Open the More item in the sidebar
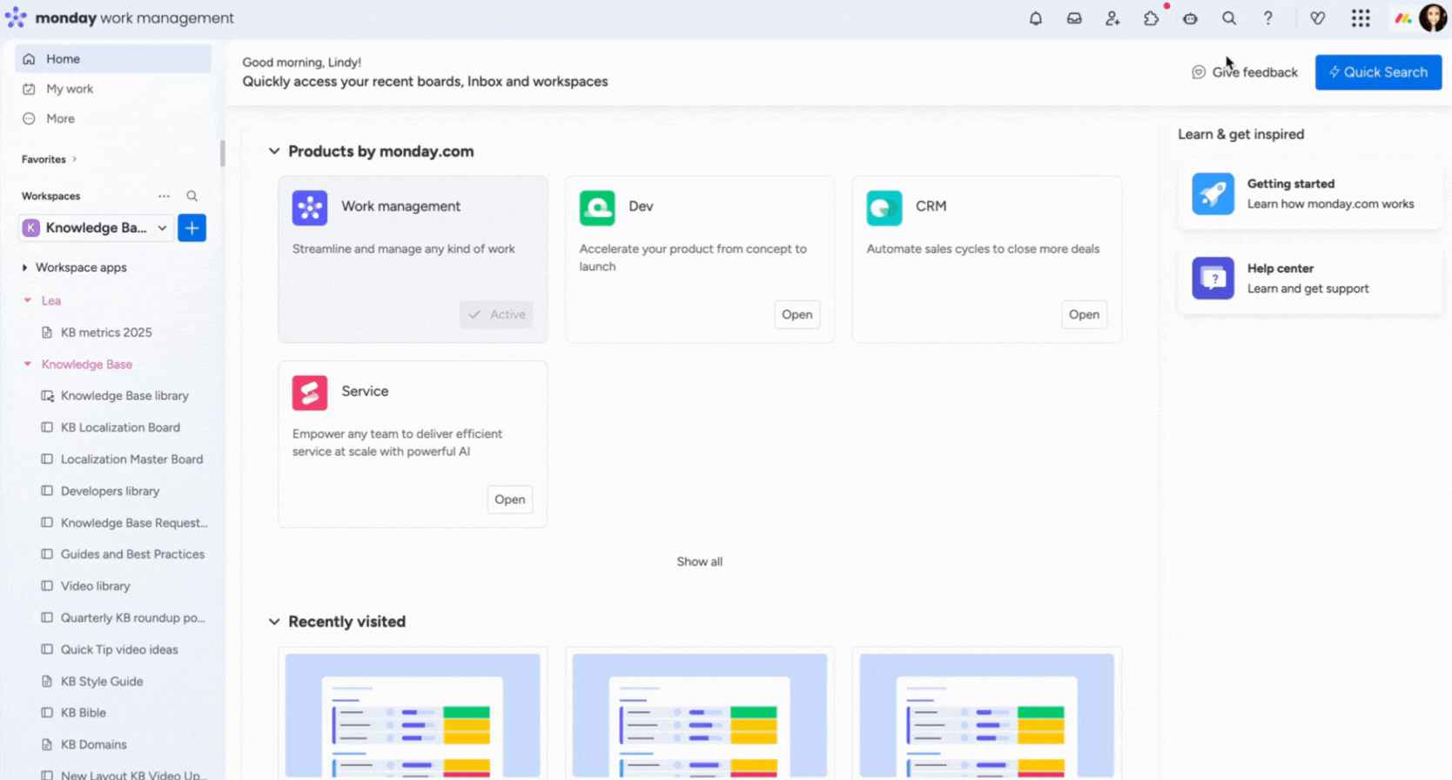The height and width of the screenshot is (780, 1452). point(60,118)
